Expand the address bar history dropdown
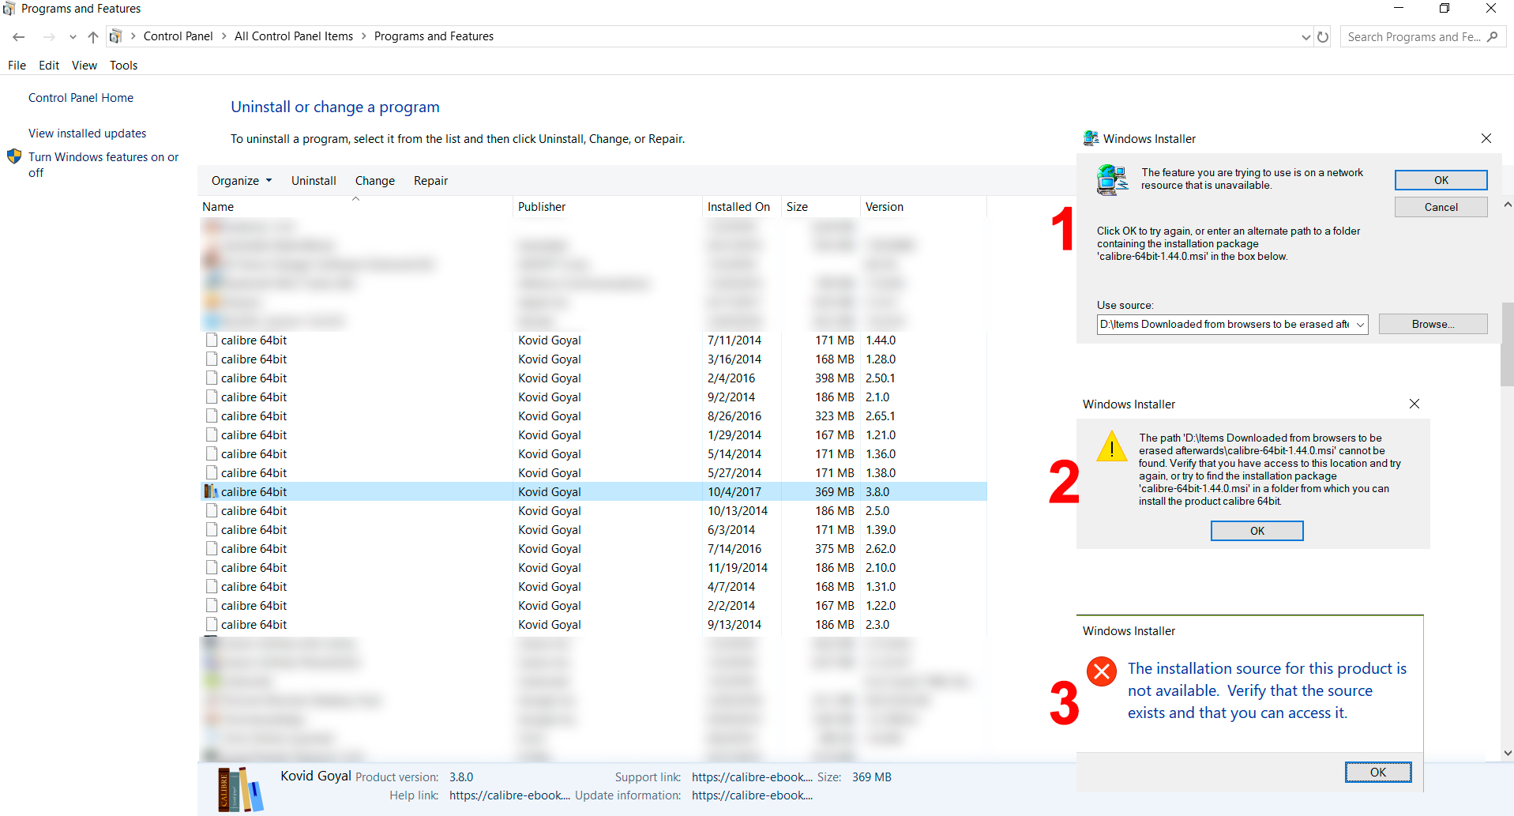The width and height of the screenshot is (1514, 816). coord(1305,37)
